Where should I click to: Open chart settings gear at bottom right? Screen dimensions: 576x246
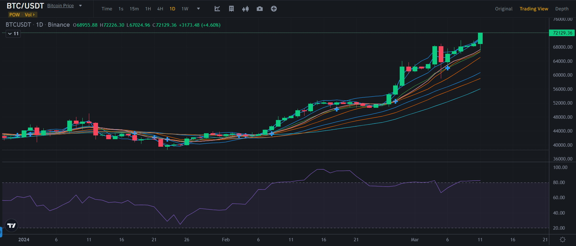562,240
